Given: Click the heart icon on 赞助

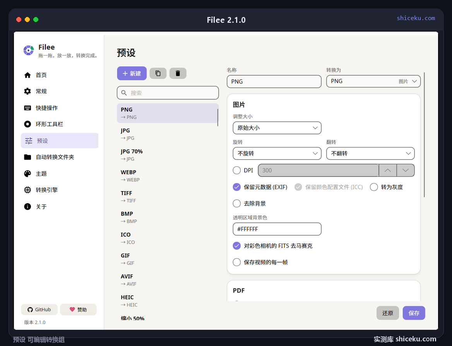Looking at the screenshot, I should pos(72,309).
